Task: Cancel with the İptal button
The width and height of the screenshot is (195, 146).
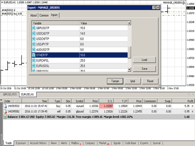Action: click(x=133, y=81)
